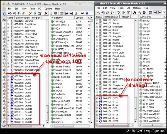Expand the 000:000 : Drum kit node

point(8,76)
